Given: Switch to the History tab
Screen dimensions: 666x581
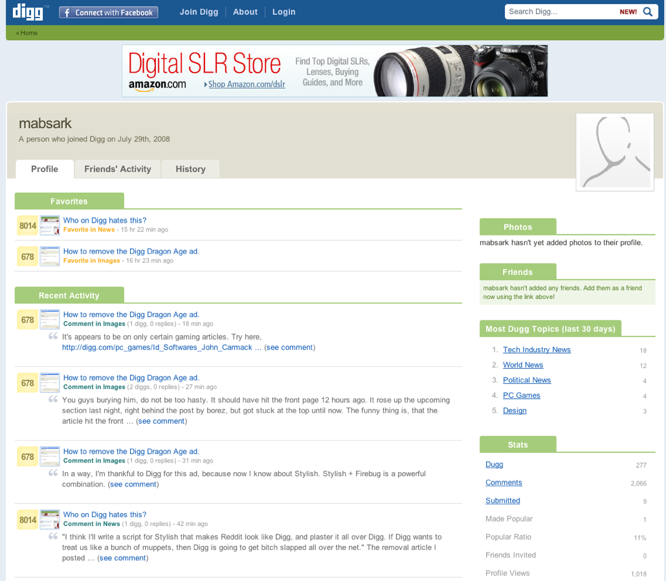Looking at the screenshot, I should (x=191, y=169).
